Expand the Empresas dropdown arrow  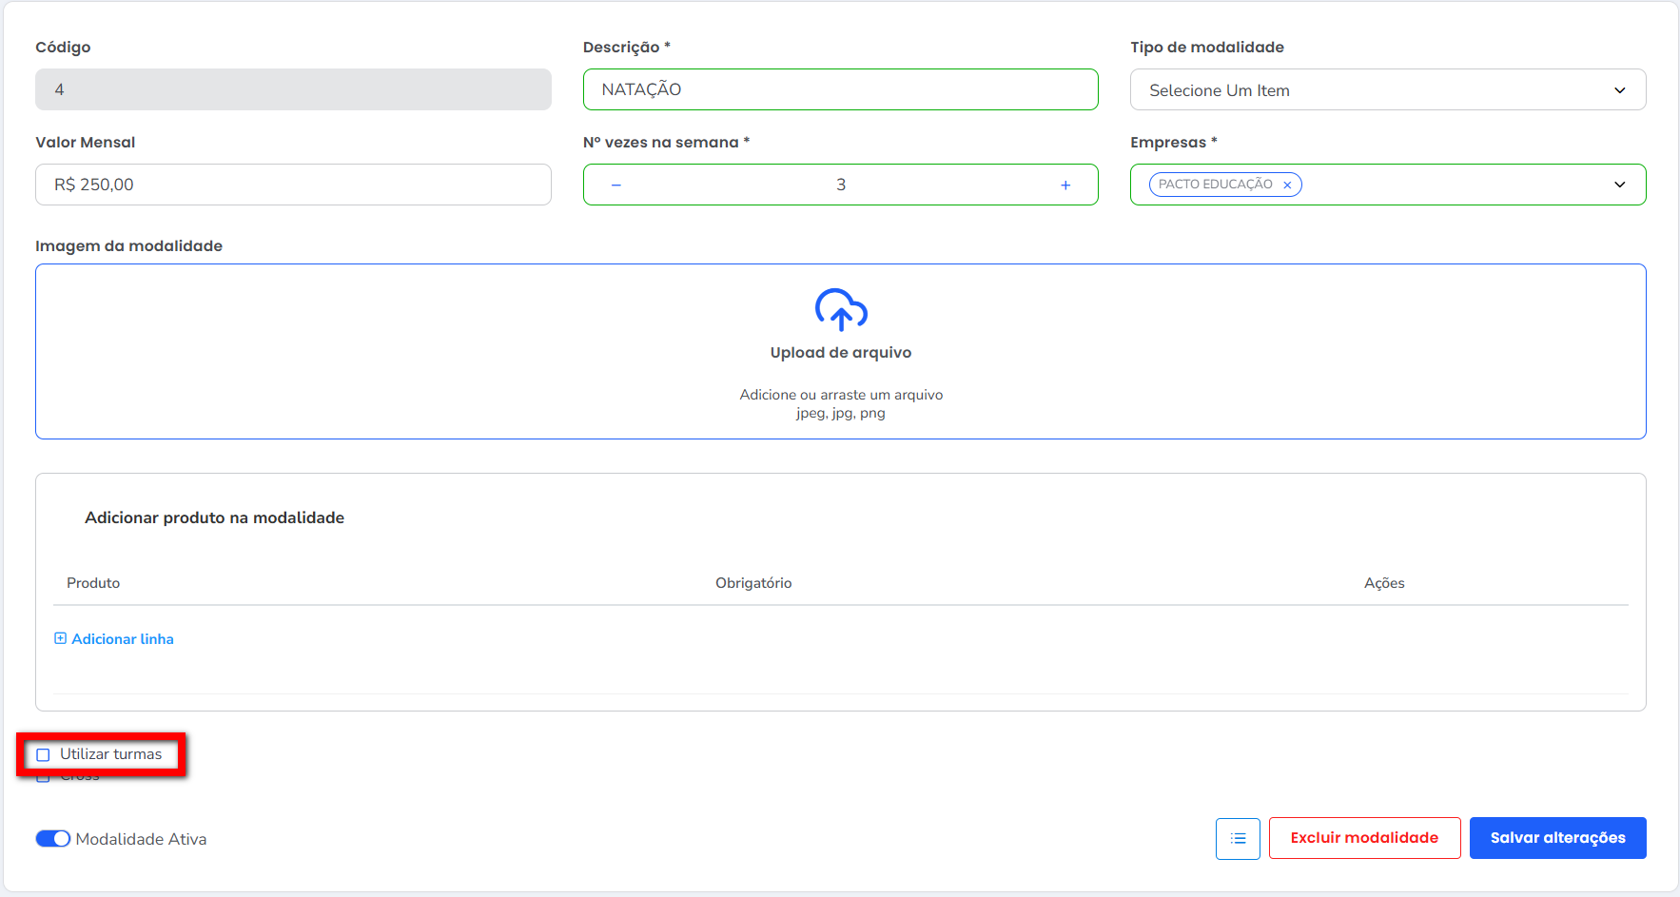pyautogui.click(x=1619, y=185)
